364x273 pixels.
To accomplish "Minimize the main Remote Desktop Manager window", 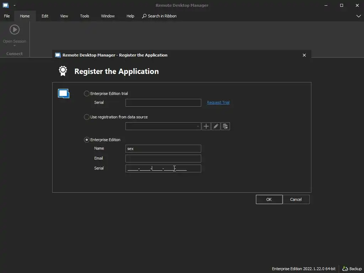I will (x=326, y=5).
